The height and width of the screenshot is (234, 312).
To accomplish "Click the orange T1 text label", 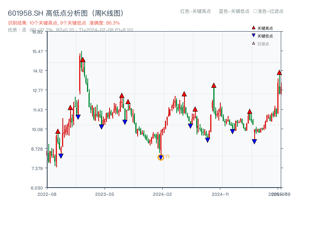I will point(167,157).
